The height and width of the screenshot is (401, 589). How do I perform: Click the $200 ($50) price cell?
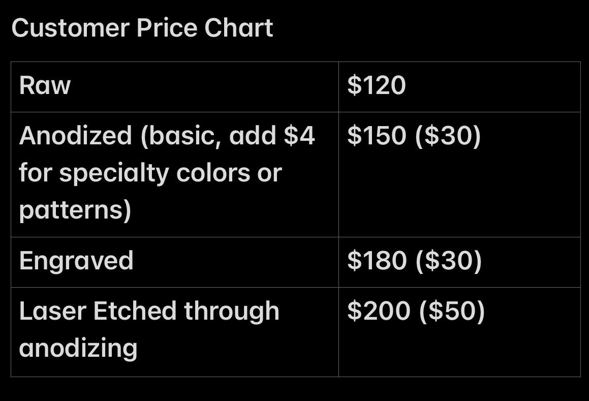coord(459,332)
